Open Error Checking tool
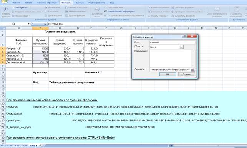The width and height of the screenshot is (247, 148). (187, 12)
